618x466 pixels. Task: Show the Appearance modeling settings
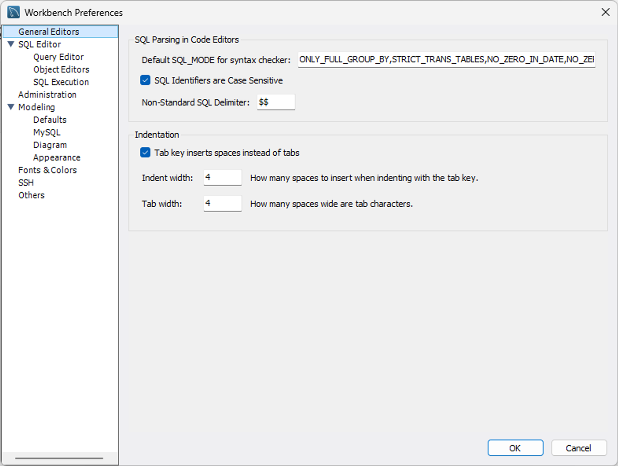pyautogui.click(x=57, y=158)
